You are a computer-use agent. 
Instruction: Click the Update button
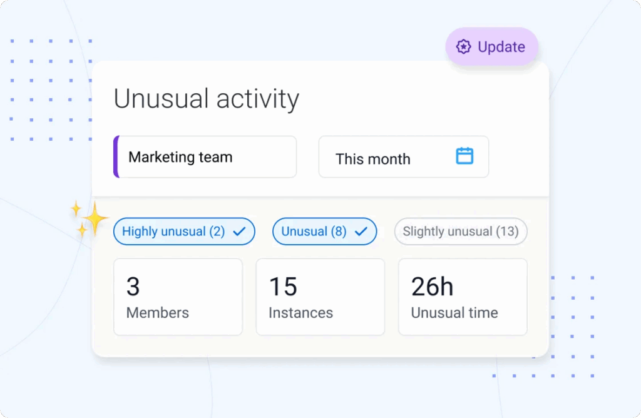pos(492,46)
